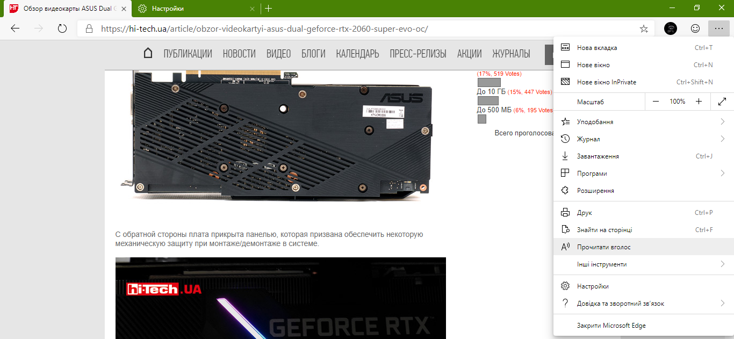This screenshot has width=734, height=339.
Task: Add page to favorites with star icon
Action: (x=644, y=28)
